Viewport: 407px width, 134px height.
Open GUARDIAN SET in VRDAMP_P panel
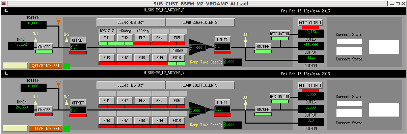[x=46, y=66]
